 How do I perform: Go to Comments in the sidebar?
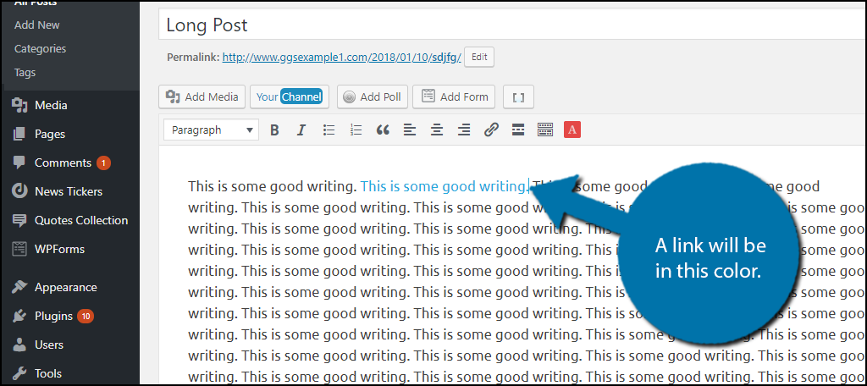click(x=62, y=163)
